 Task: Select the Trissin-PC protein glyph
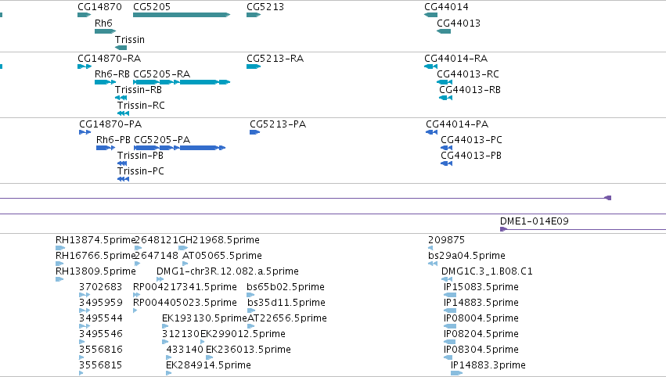pos(123,179)
